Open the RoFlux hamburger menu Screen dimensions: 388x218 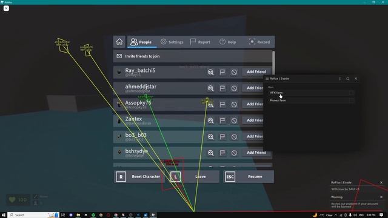click(267, 79)
